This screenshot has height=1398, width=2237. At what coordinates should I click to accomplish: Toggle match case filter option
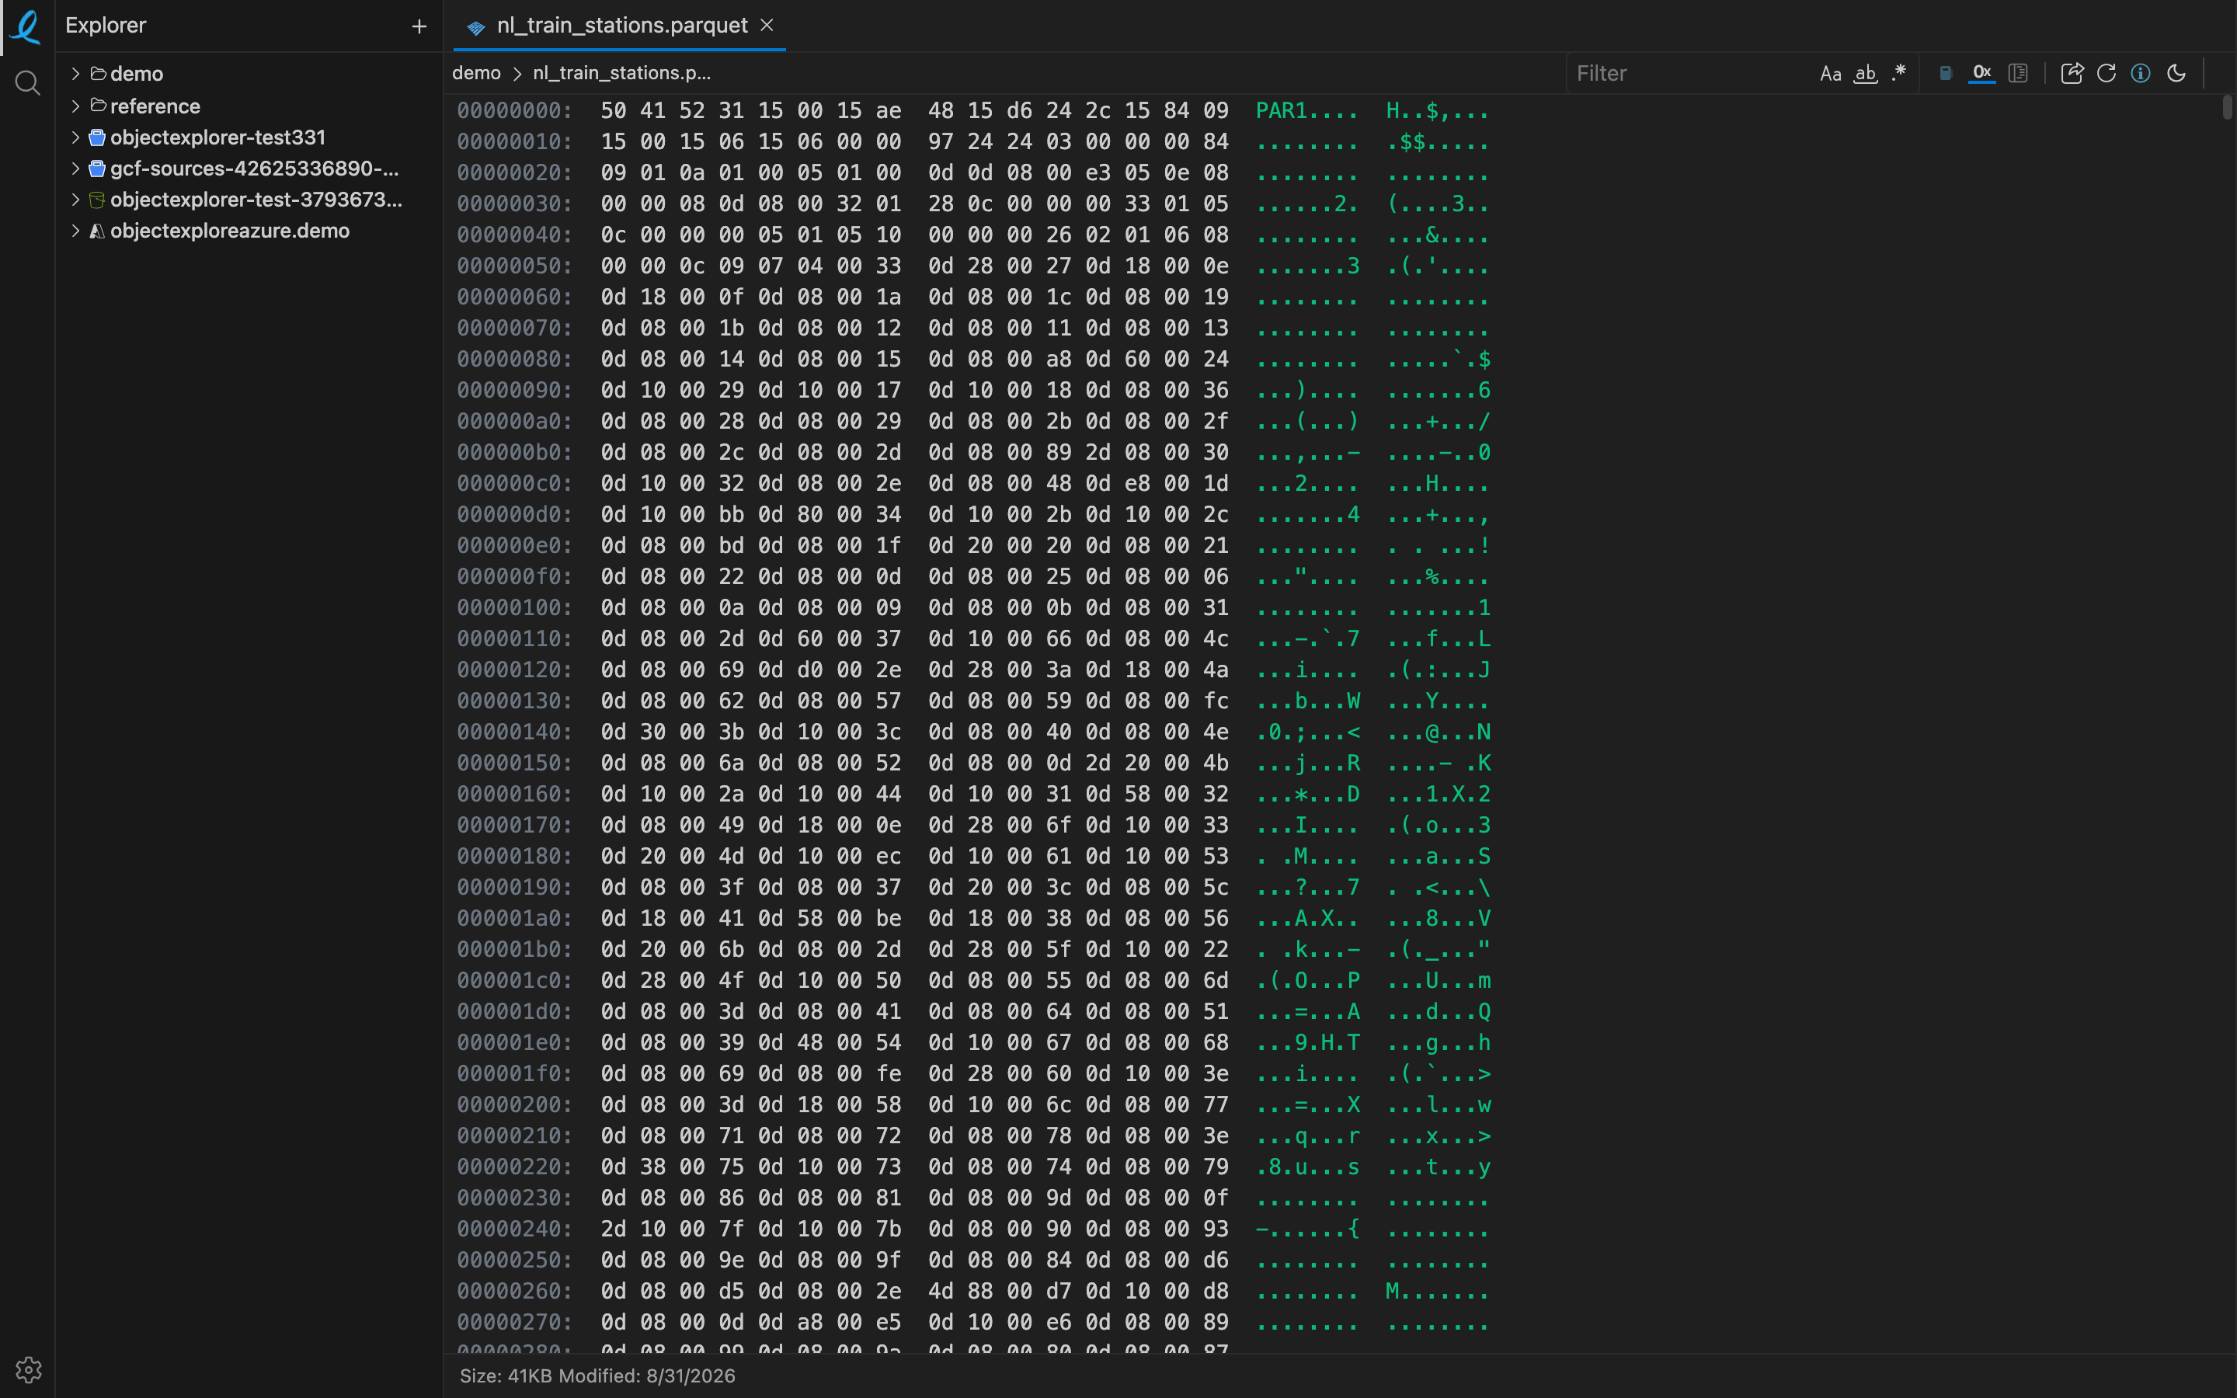coord(1830,73)
